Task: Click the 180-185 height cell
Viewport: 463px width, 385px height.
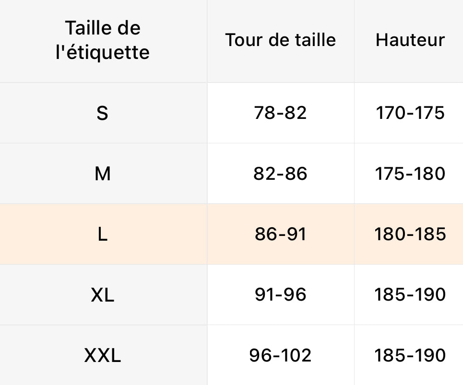Action: [410, 234]
